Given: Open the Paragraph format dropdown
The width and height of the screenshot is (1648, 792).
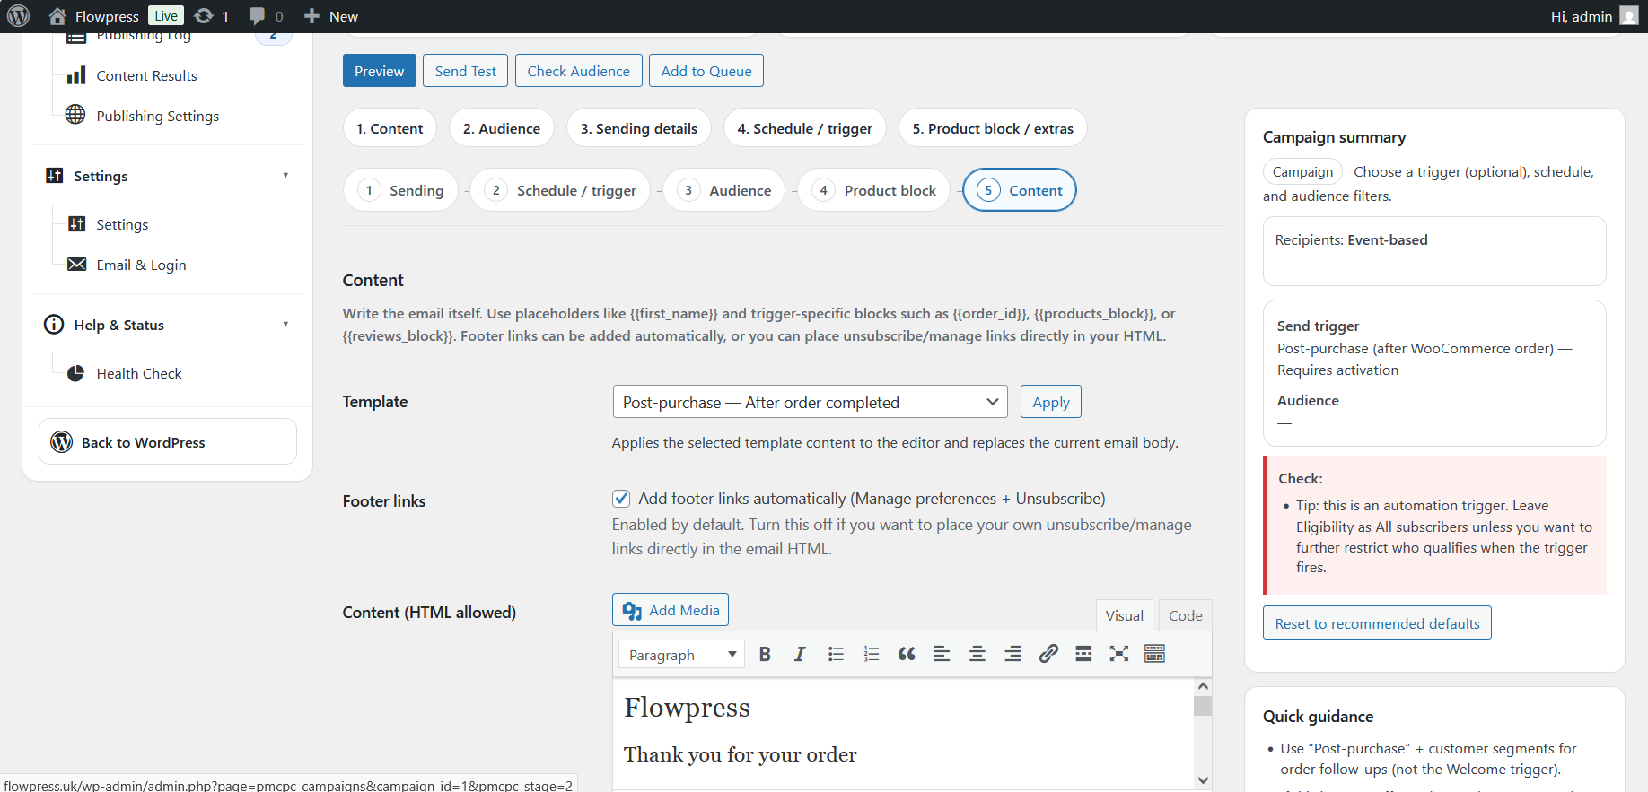Looking at the screenshot, I should [x=682, y=654].
